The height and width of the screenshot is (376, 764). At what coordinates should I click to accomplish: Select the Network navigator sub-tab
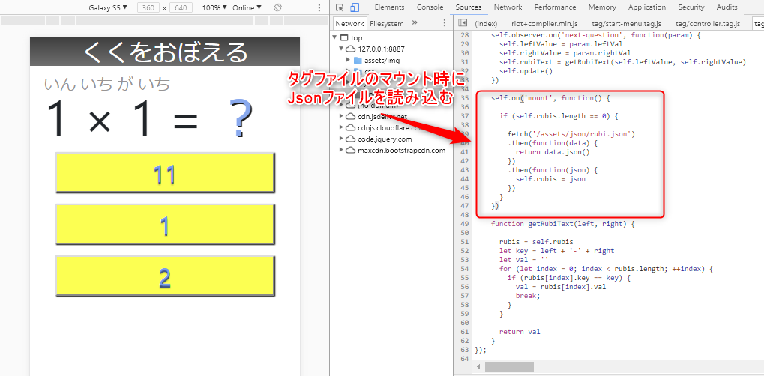coord(349,23)
